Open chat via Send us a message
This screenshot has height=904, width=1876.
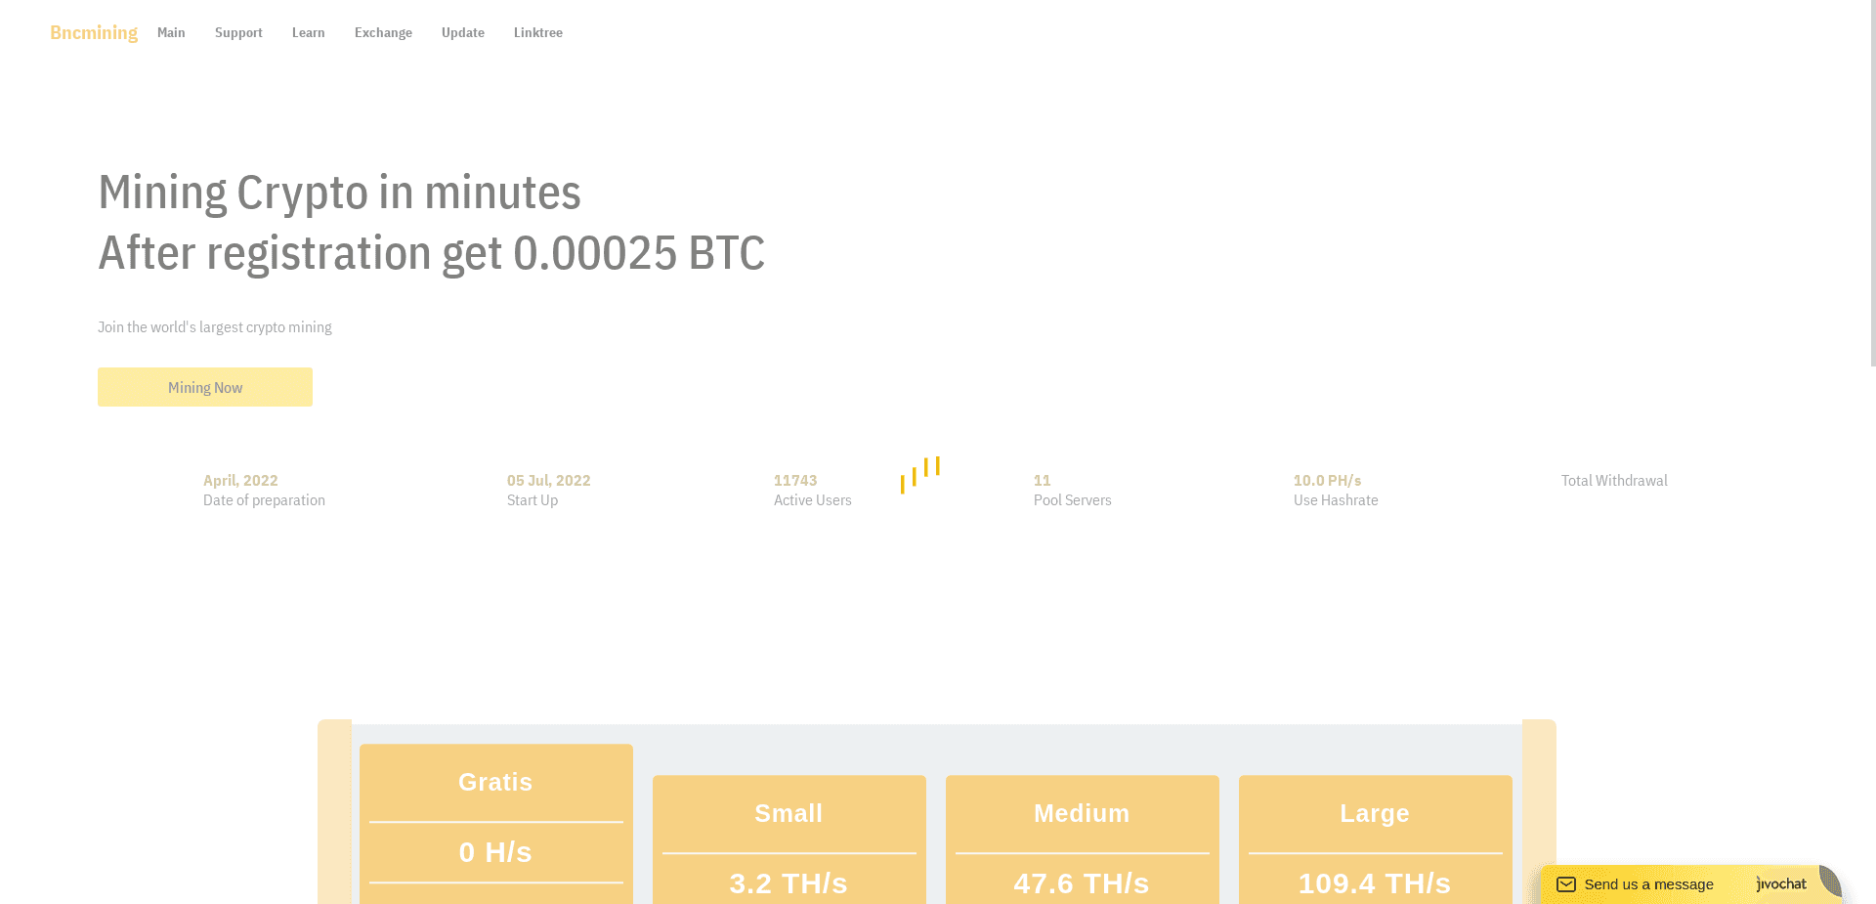coord(1648,883)
